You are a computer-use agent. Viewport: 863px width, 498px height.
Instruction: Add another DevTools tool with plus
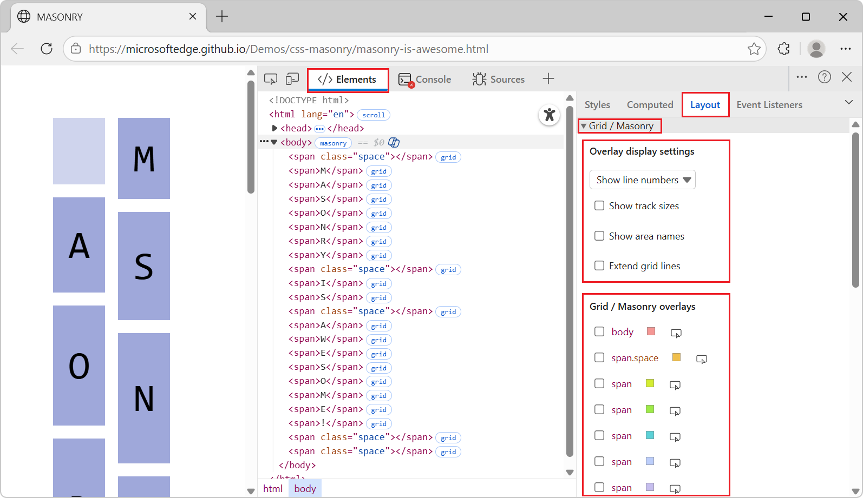coord(548,79)
